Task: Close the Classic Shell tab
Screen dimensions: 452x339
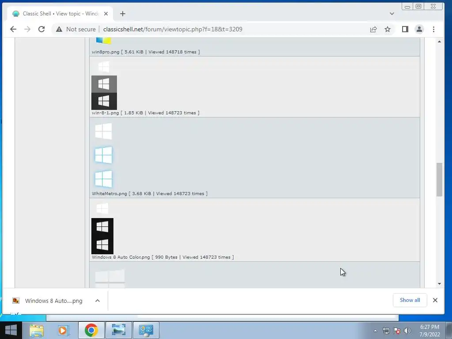Action: (x=106, y=14)
